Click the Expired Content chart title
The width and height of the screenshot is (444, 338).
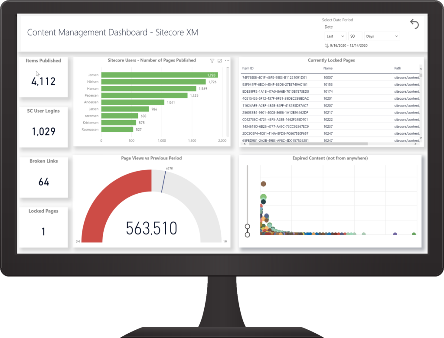tap(330, 158)
